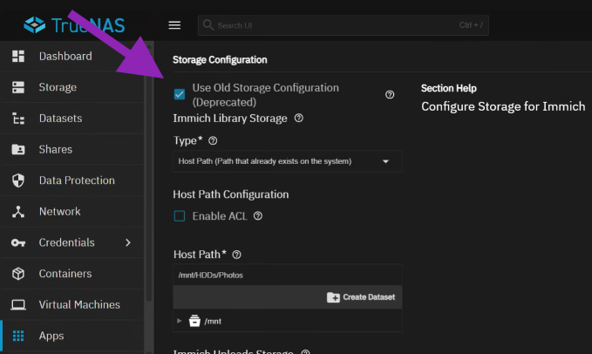
Task: Expand the Credentials submenu chevron
Action: point(128,242)
